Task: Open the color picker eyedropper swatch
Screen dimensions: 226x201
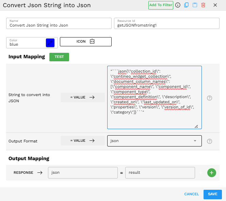Action: [50, 43]
